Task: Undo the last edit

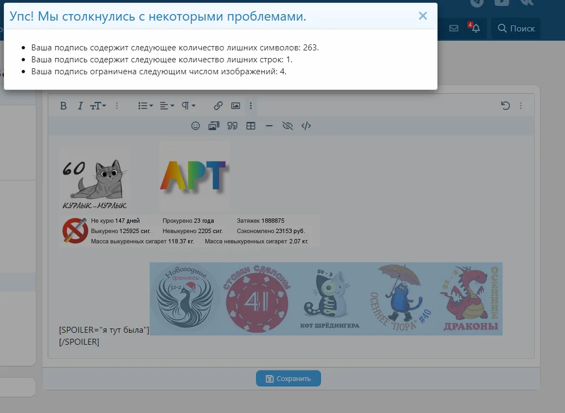Action: [505, 106]
